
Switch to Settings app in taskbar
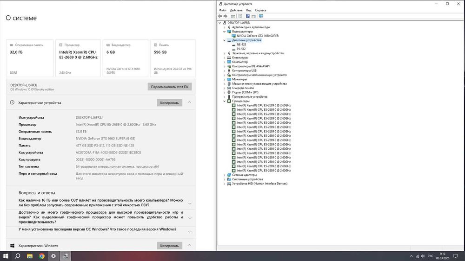53,256
